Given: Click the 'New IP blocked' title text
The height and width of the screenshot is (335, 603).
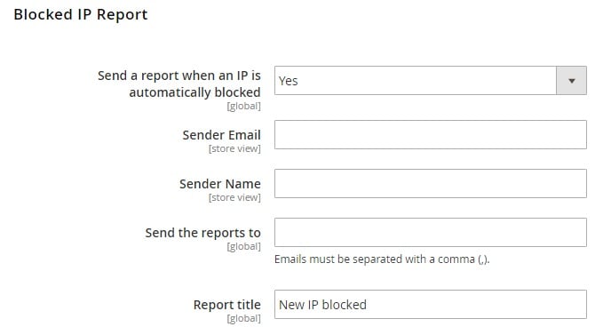Looking at the screenshot, I should coord(322,305).
